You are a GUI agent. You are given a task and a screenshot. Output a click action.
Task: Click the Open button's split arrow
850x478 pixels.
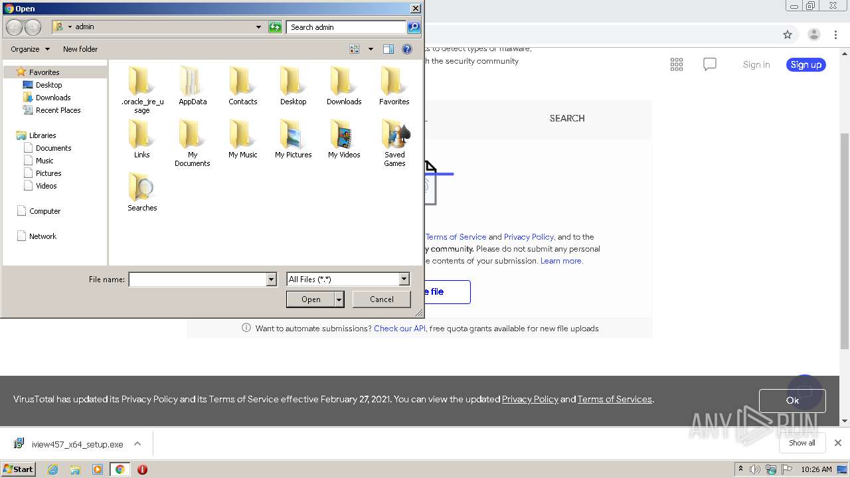(339, 299)
